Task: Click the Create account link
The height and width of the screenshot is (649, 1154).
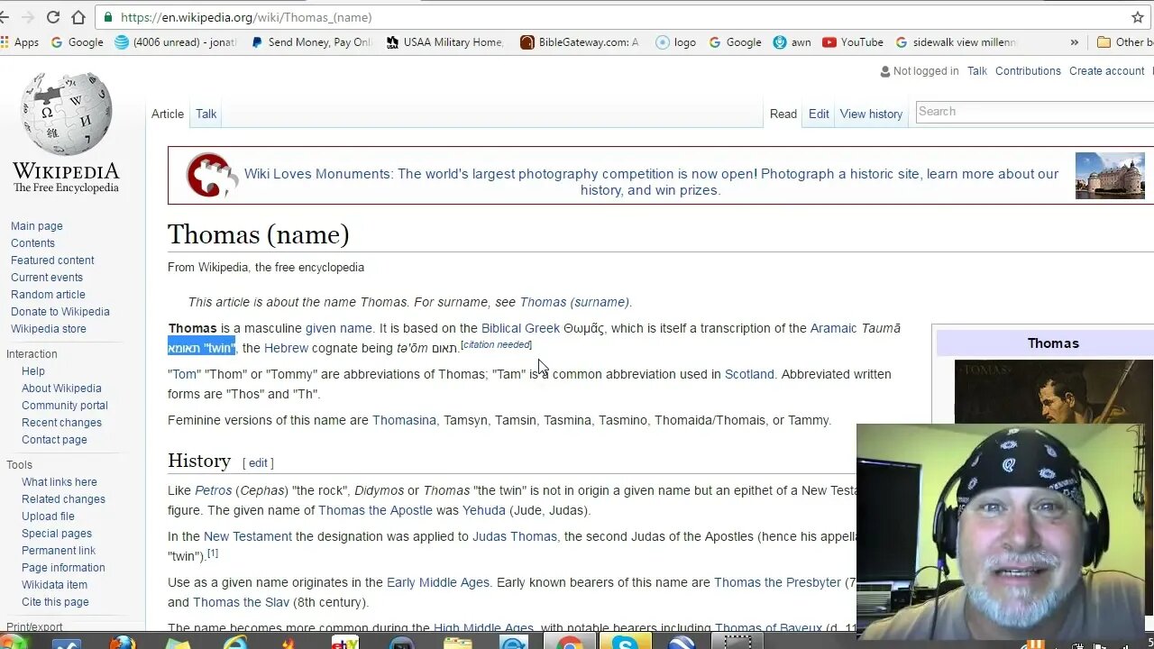Action: point(1107,70)
